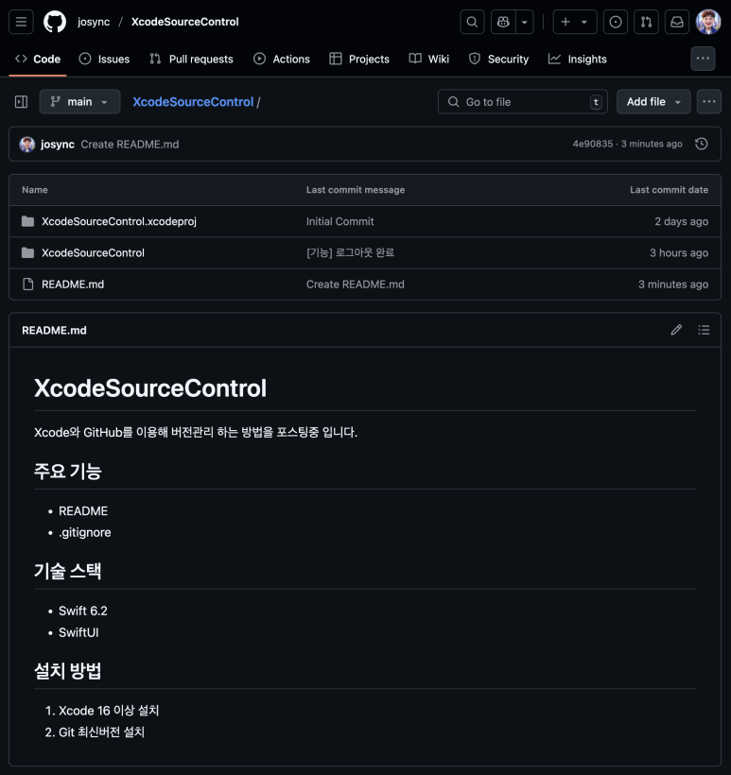Click XcodeSourceControl repository name in header
Image resolution: width=731 pixels, height=775 pixels.
(x=185, y=22)
